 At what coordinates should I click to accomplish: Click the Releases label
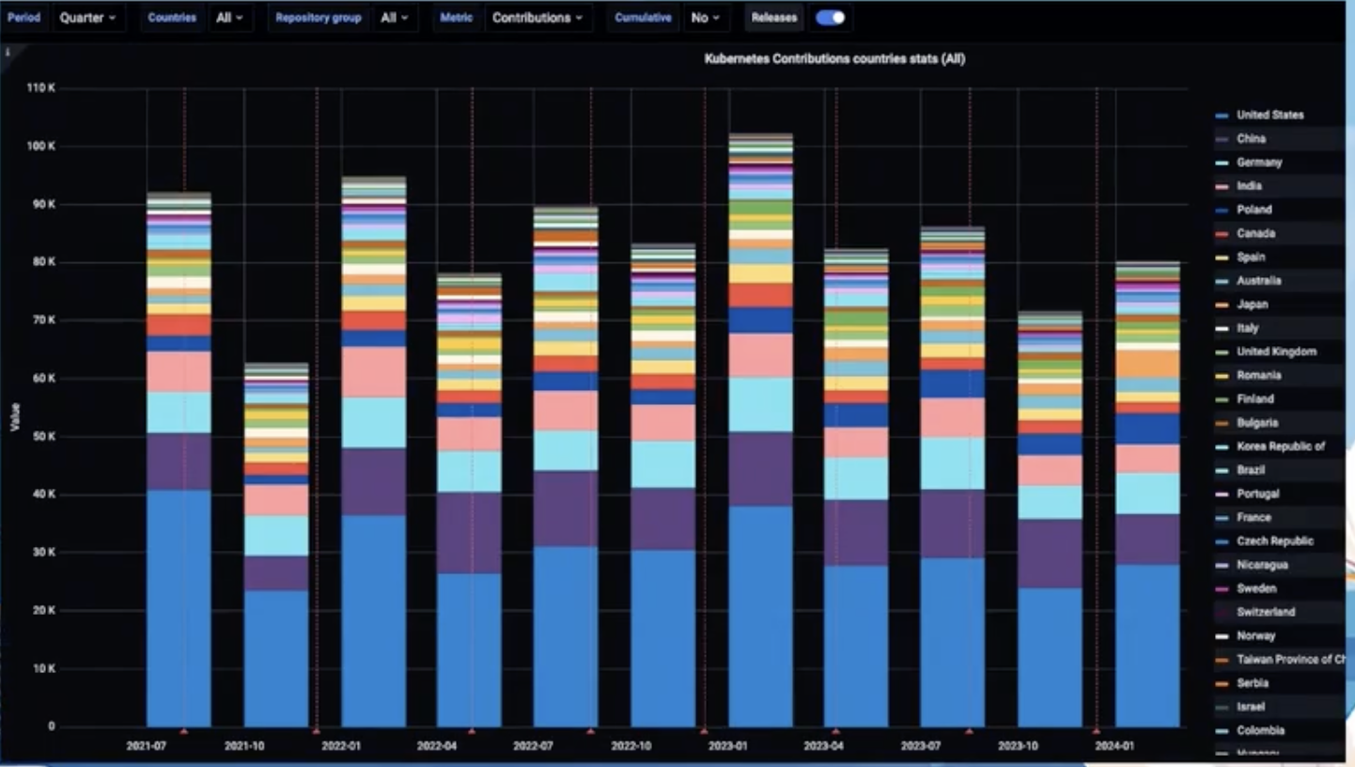point(774,17)
